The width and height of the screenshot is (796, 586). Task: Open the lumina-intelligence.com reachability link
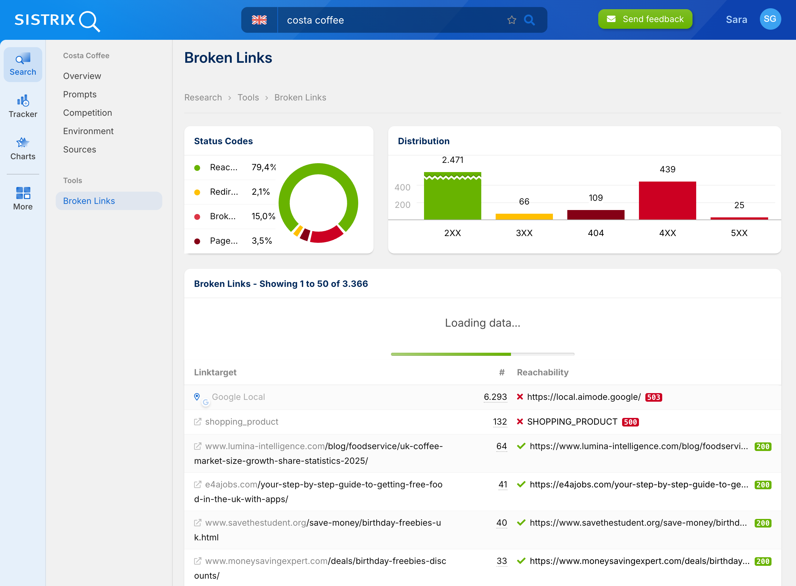pos(639,446)
